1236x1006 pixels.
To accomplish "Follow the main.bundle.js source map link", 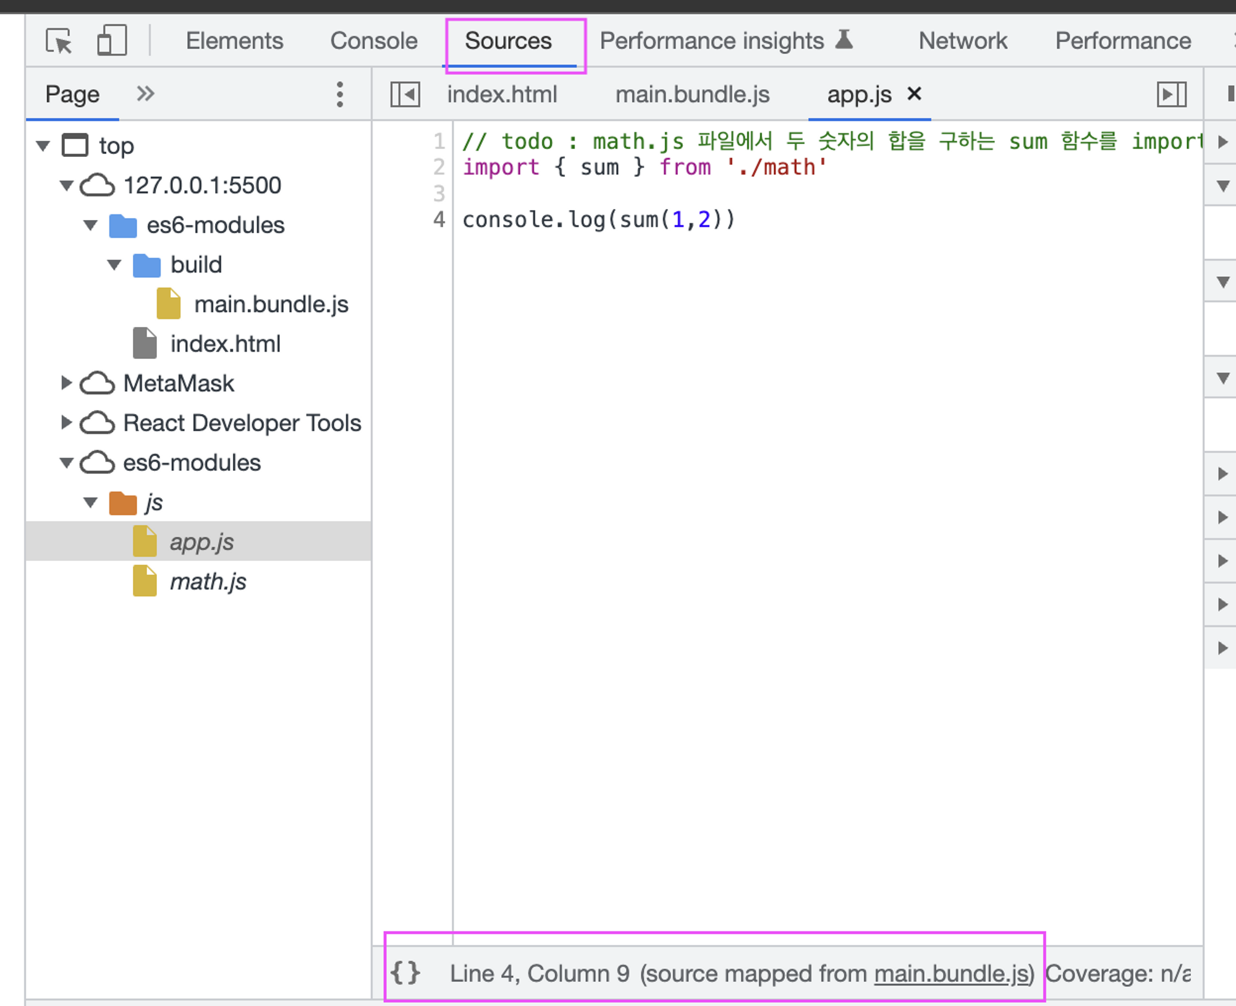I will 951,974.
